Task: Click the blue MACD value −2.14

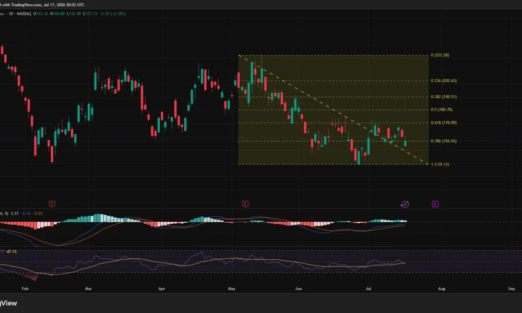Action: [x=26, y=213]
